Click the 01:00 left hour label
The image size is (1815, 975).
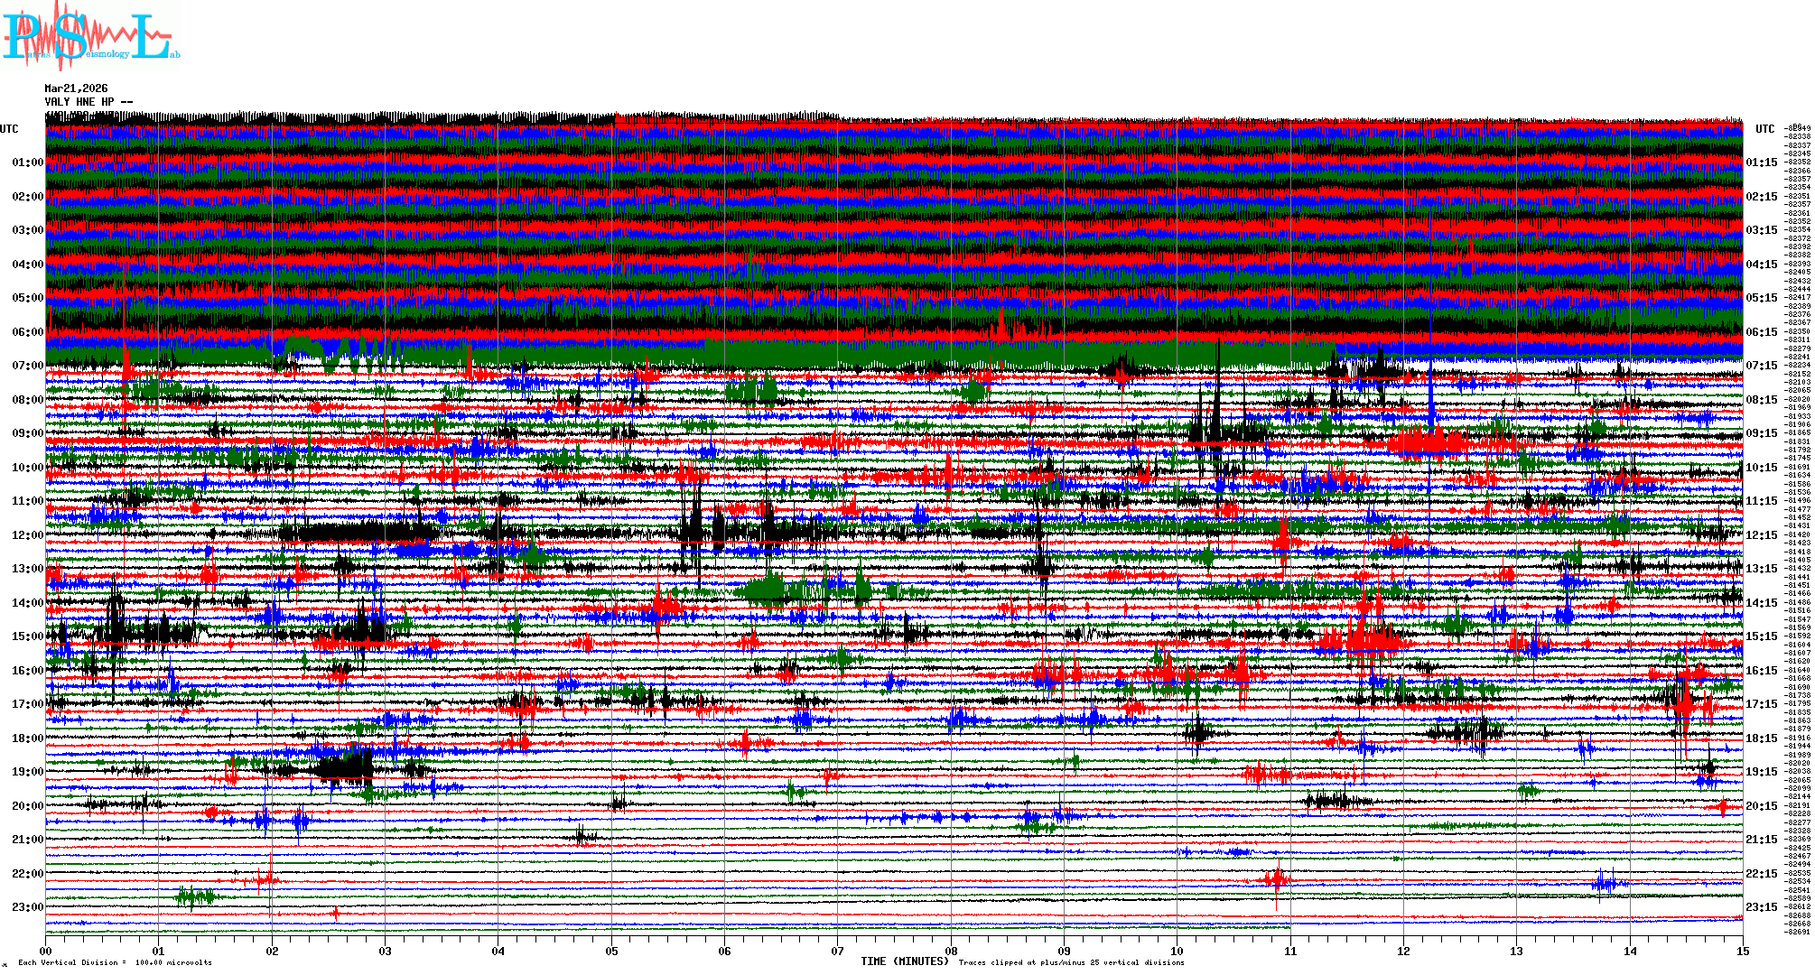pyautogui.click(x=27, y=162)
